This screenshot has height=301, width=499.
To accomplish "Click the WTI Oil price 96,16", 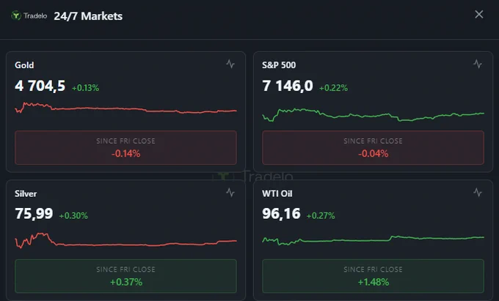I will 281,214.
